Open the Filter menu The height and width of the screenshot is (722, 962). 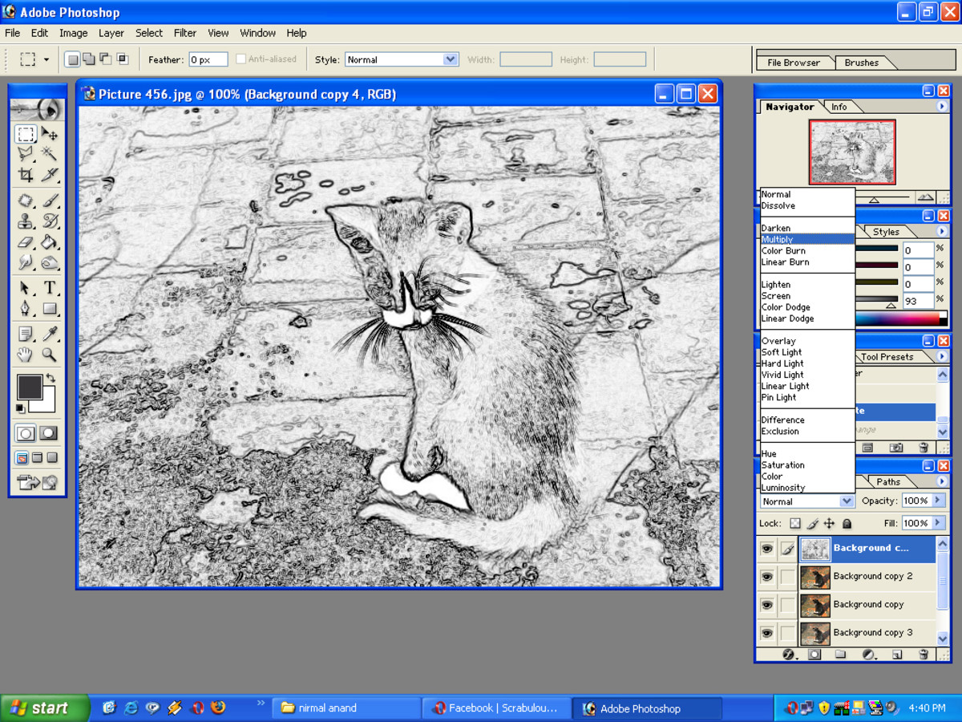185,33
